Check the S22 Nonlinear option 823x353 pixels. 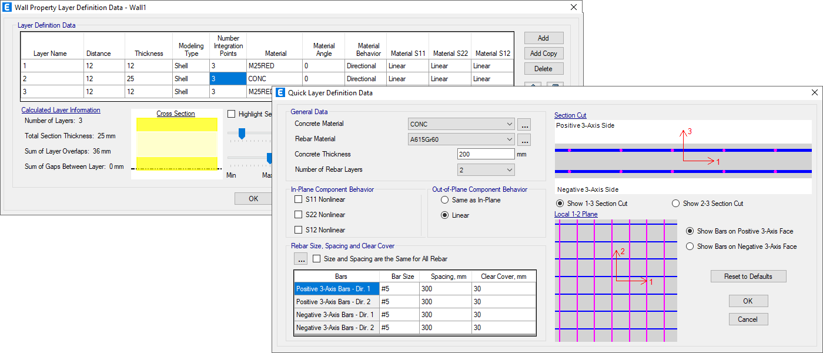pyautogui.click(x=299, y=215)
